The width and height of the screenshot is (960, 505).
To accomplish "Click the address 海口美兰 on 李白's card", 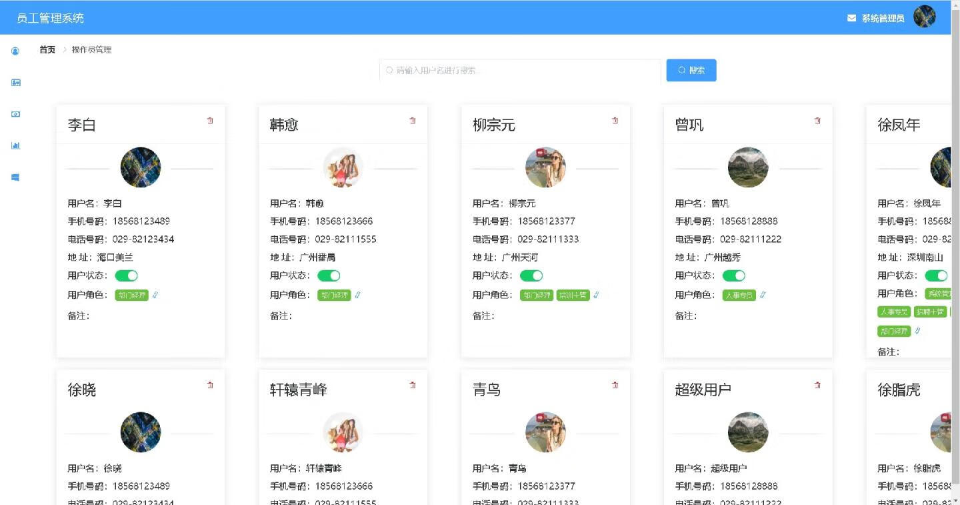I will pos(115,257).
